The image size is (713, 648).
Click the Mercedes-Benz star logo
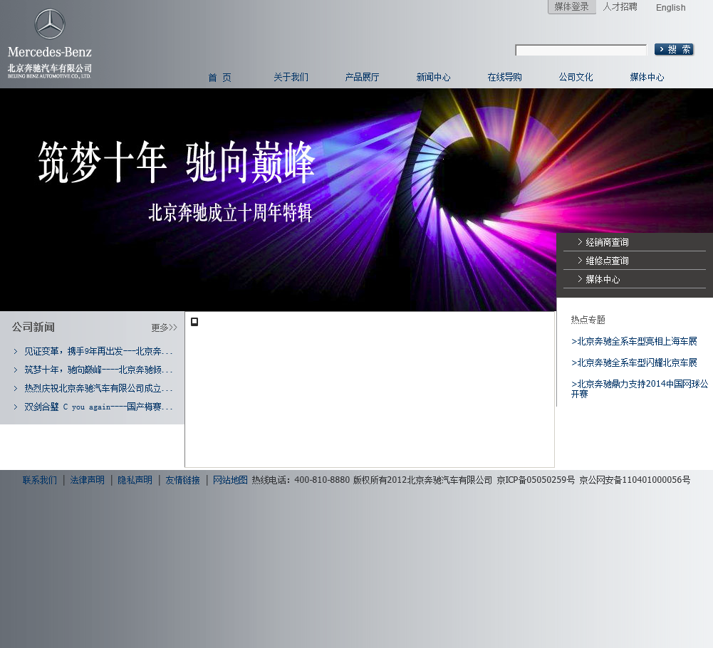[x=50, y=23]
